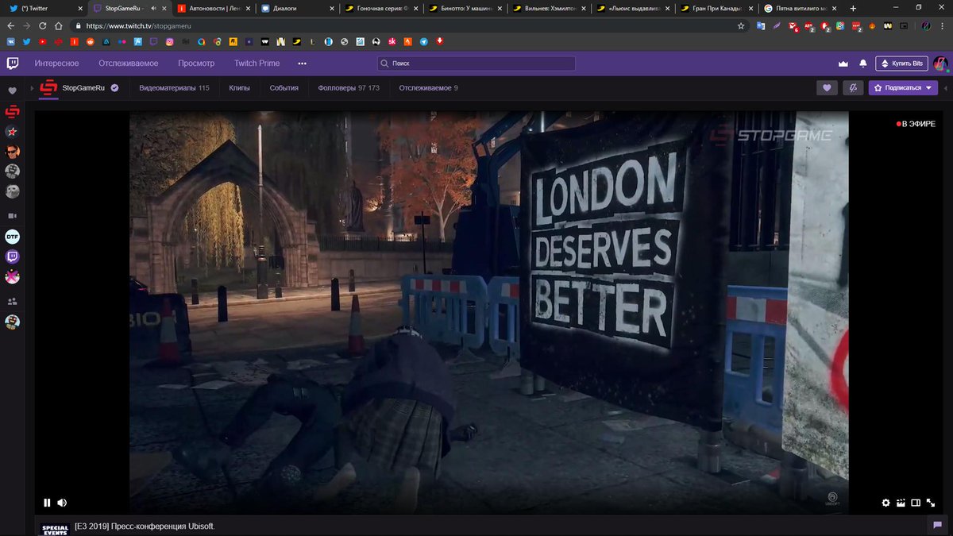Image resolution: width=953 pixels, height=536 pixels.
Task: Mute the stream volume
Action: coord(62,502)
